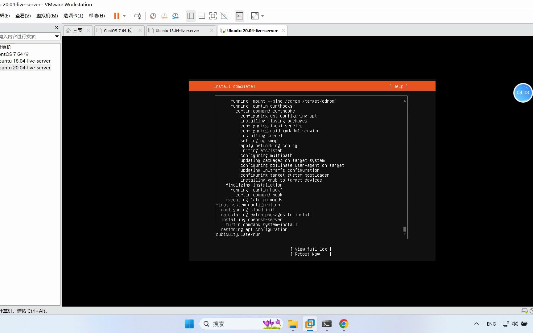Image resolution: width=533 pixels, height=333 pixels.
Task: Open the terminal taskbar icon
Action: [x=327, y=324]
